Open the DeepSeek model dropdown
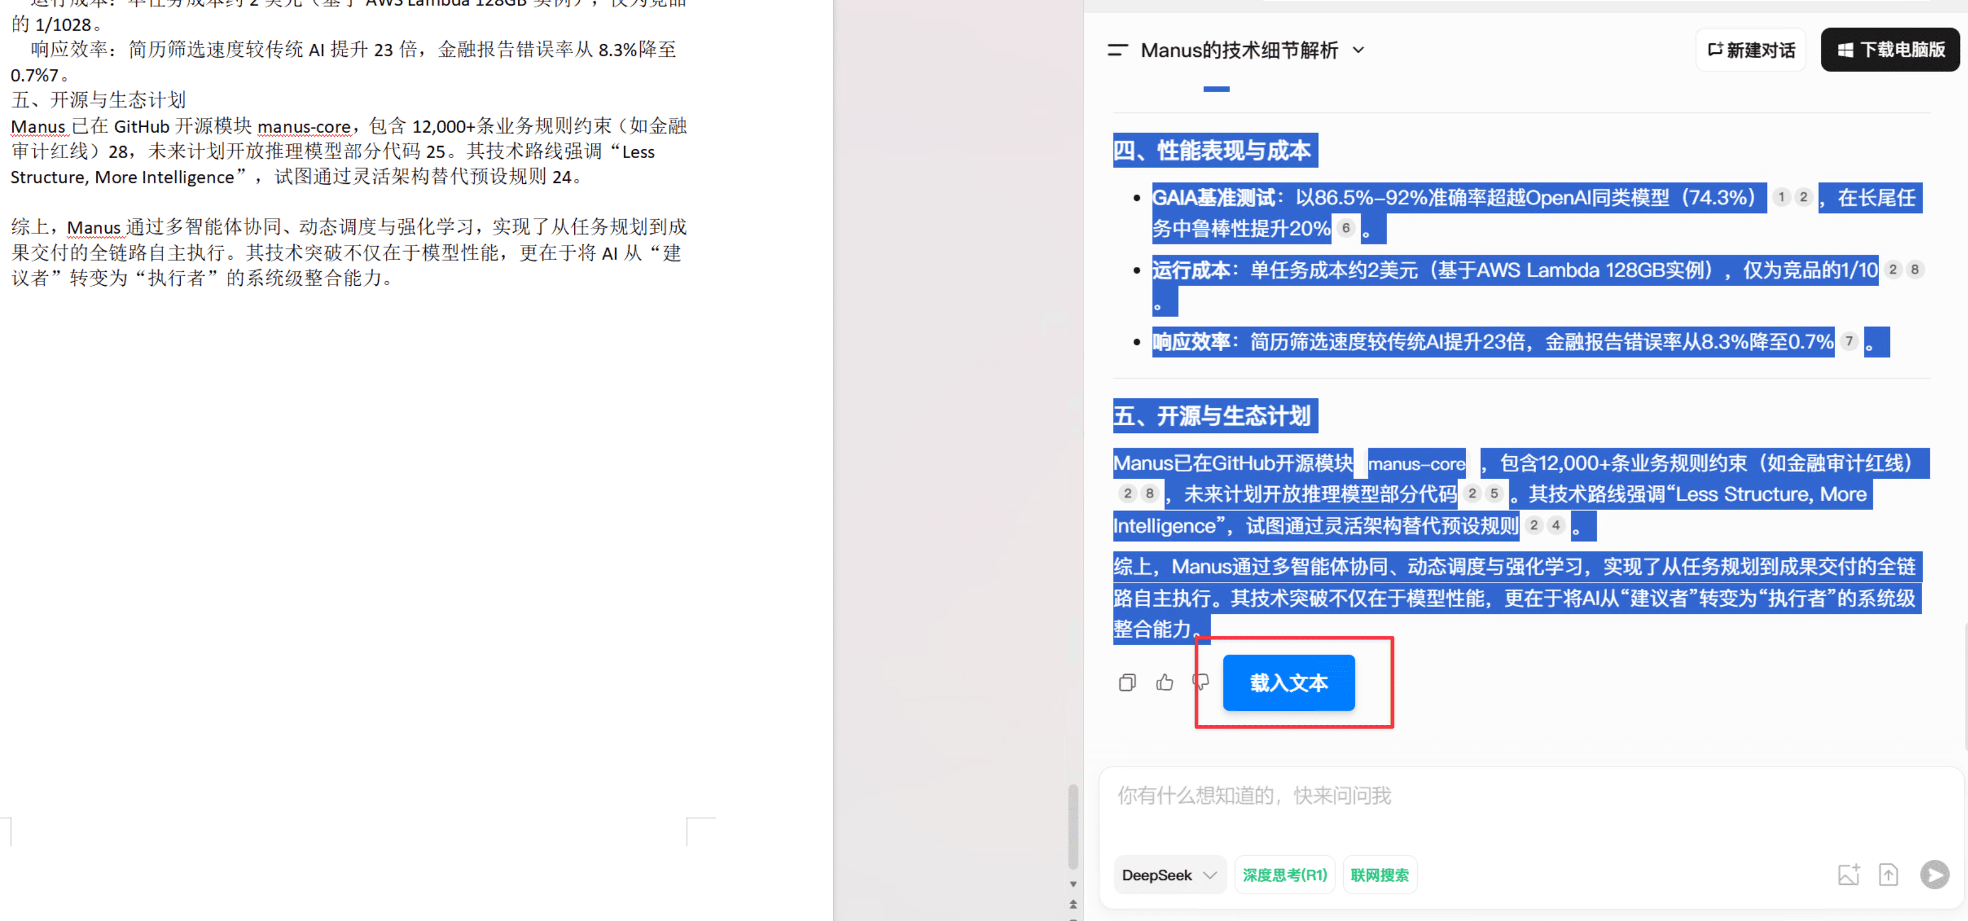The width and height of the screenshot is (1968, 921). click(x=1169, y=875)
